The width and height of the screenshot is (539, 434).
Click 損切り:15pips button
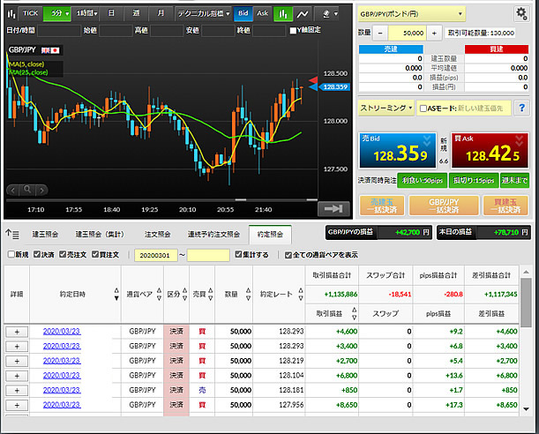[x=474, y=181]
